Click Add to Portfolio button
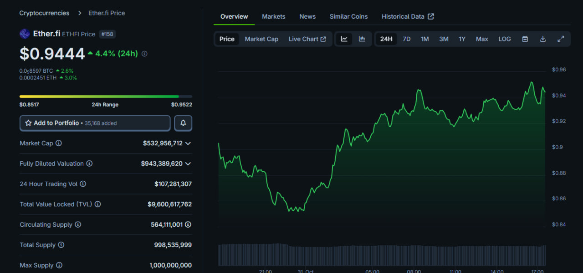583x273 pixels. point(95,123)
